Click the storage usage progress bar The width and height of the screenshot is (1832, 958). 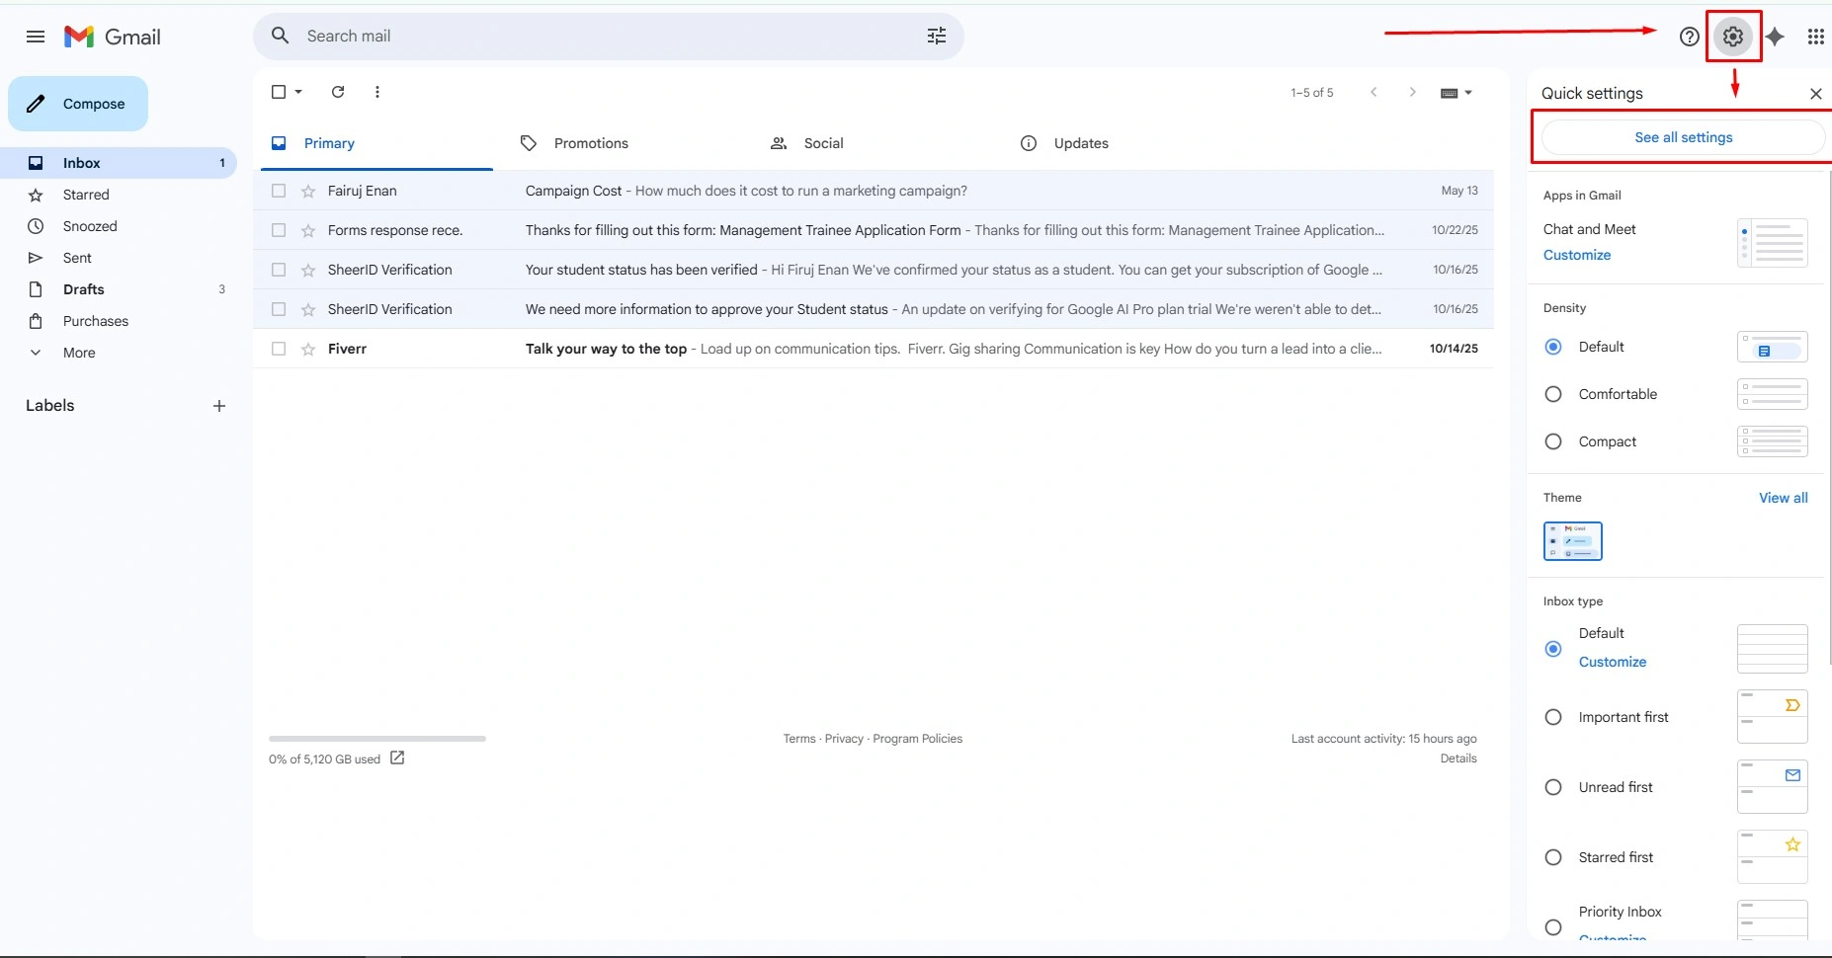point(377,739)
